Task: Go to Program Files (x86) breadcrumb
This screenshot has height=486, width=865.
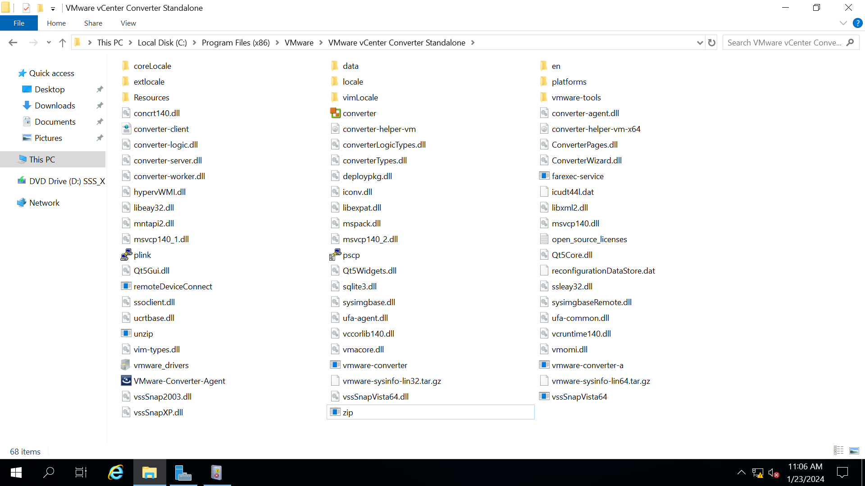Action: (236, 43)
